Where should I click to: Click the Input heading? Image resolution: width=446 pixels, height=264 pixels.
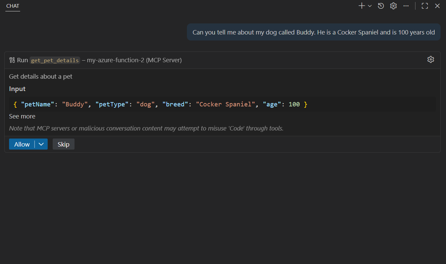(17, 89)
